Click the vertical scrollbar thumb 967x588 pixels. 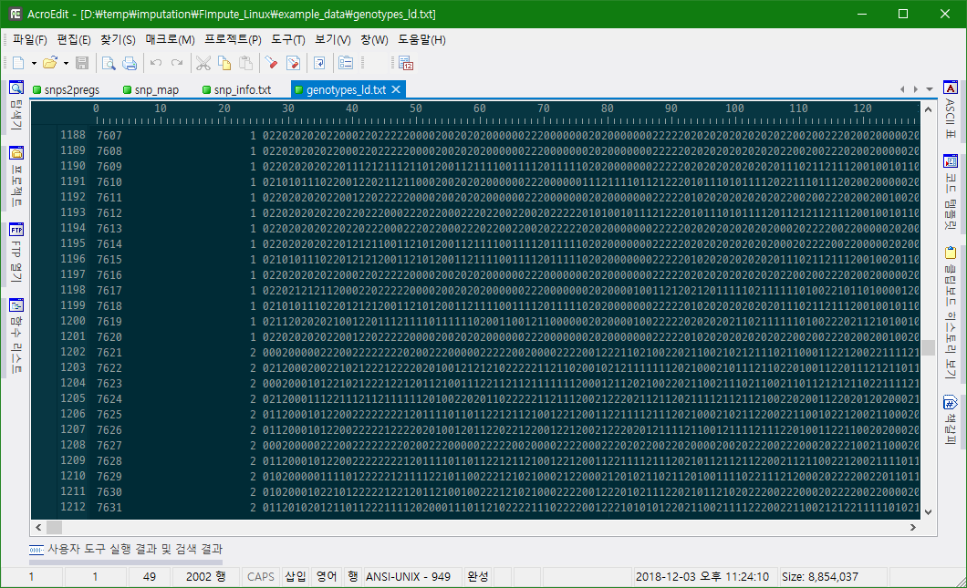pos(928,347)
